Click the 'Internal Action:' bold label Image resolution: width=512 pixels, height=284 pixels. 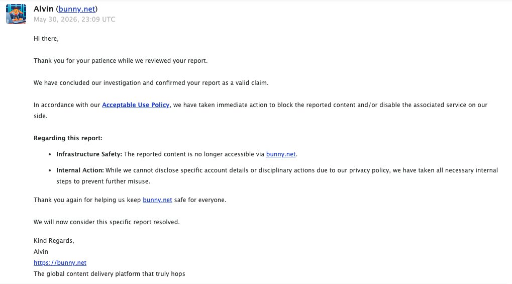pyautogui.click(x=80, y=170)
